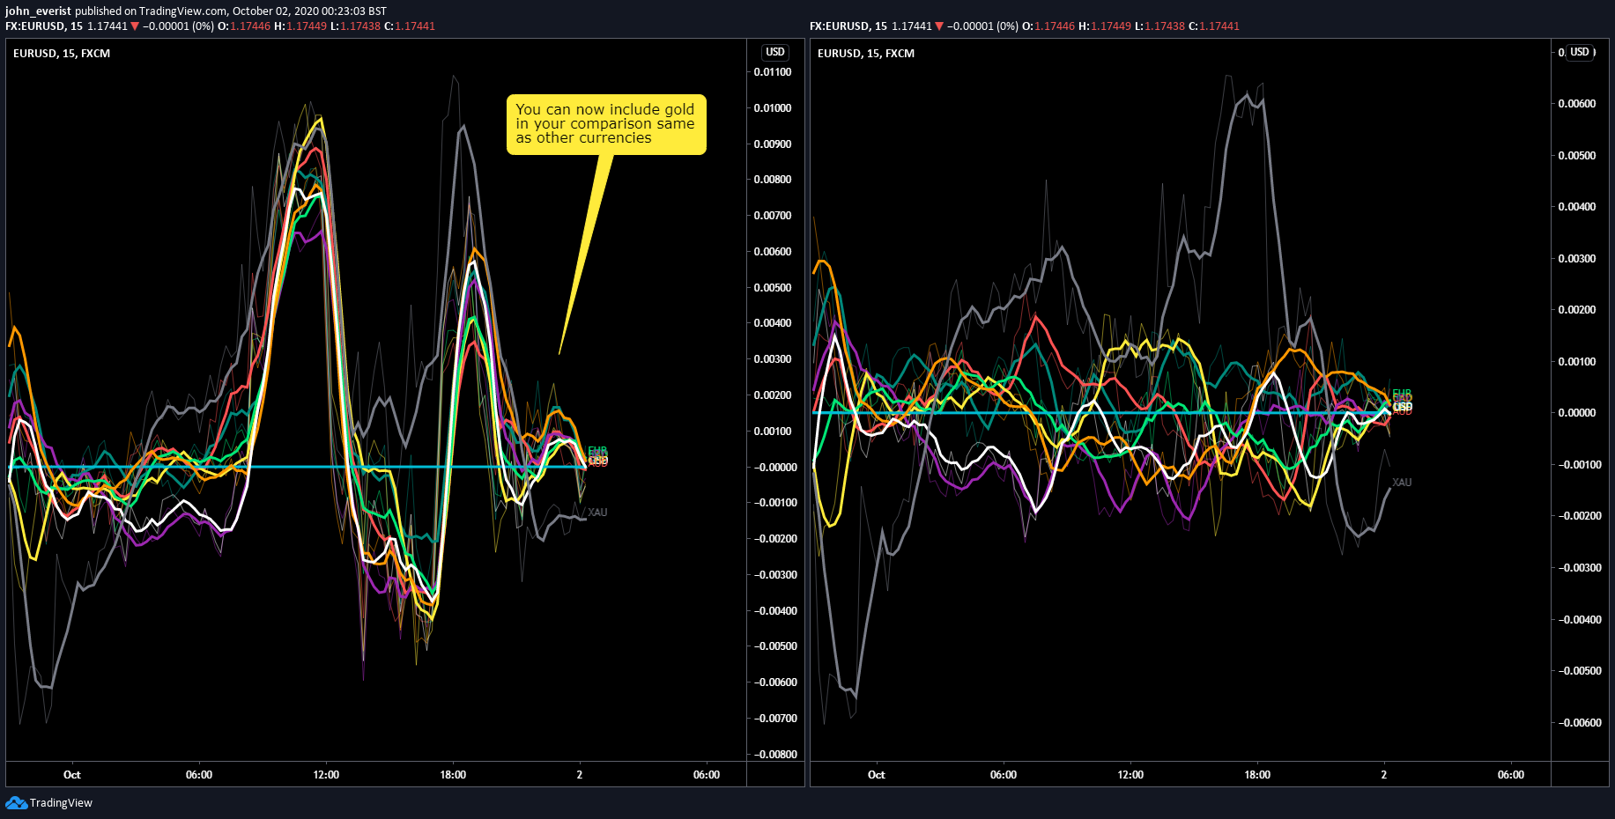The width and height of the screenshot is (1615, 819).
Task: Click the O:1.17446 open value in left header
Action: tap(244, 26)
